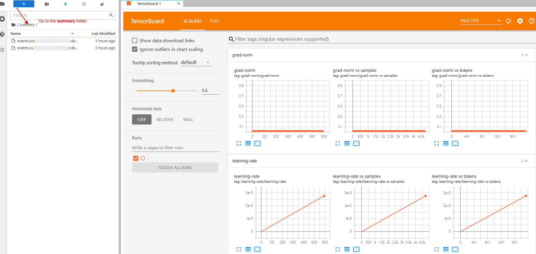Toggle log scale on grad-norm vs samples
The image size is (536, 254).
click(347, 143)
